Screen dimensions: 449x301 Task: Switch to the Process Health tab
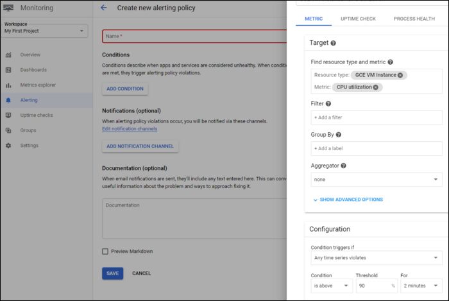click(x=414, y=19)
